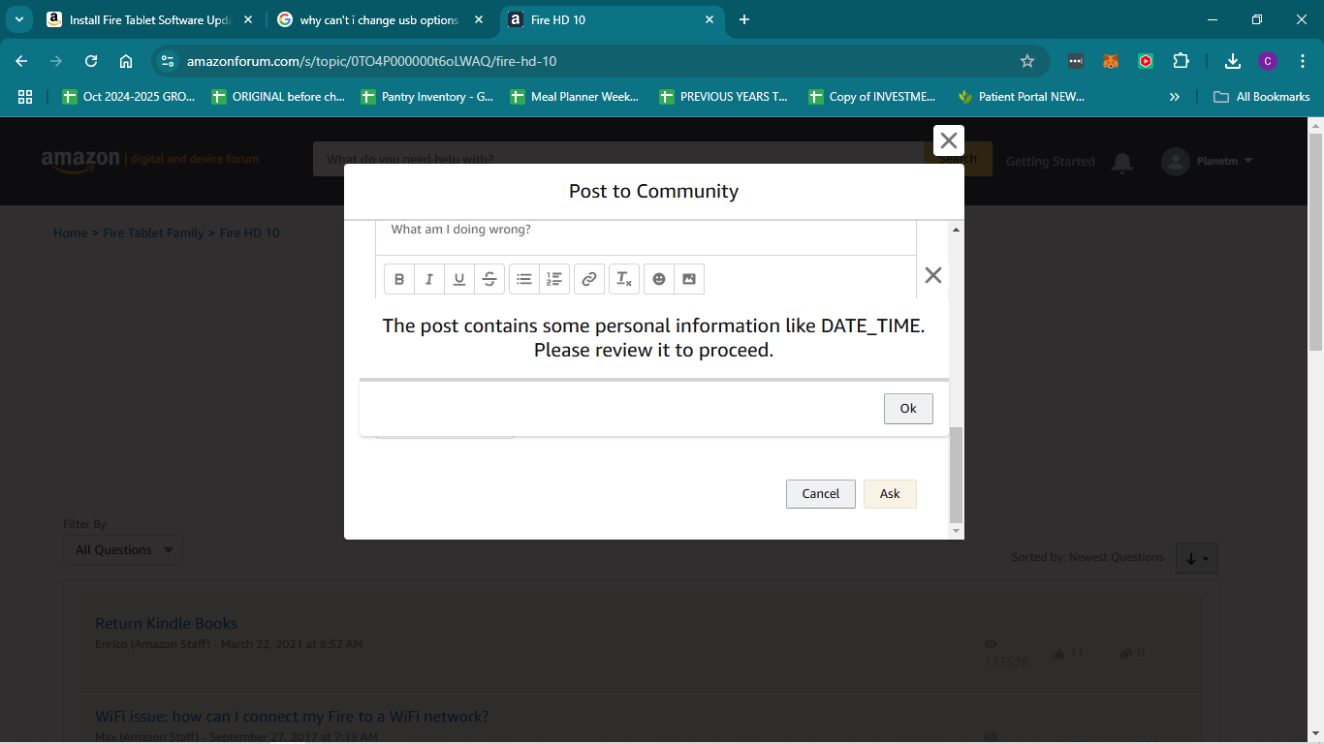This screenshot has width=1324, height=744.
Task: Toggle underline formatting button
Action: (x=459, y=279)
